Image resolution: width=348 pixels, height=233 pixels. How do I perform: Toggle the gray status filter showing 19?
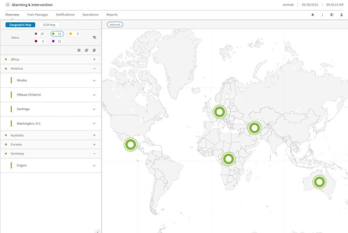40,34
